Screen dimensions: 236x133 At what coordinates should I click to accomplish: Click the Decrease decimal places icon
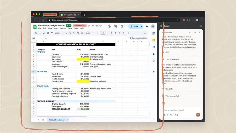74,33
